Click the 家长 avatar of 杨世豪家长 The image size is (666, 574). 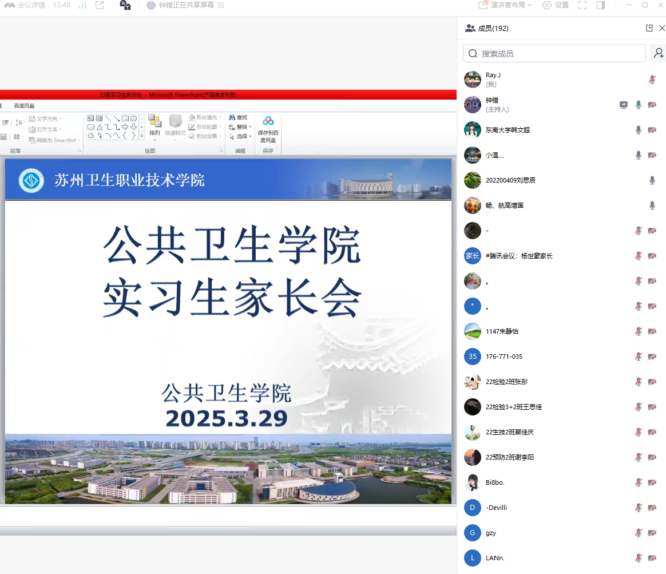pyautogui.click(x=472, y=256)
